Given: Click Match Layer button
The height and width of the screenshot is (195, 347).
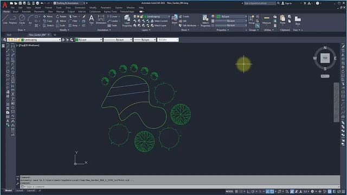Looking at the screenshot, I should click(x=158, y=25).
